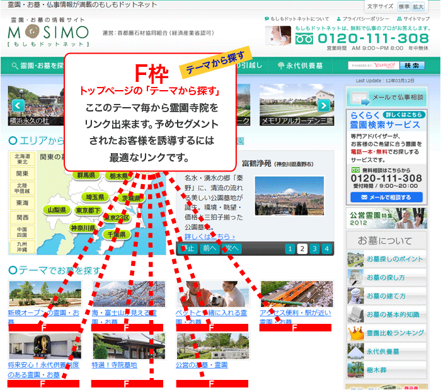Choose 埼玉県 on the map
The image size is (441, 390).
click(94, 197)
